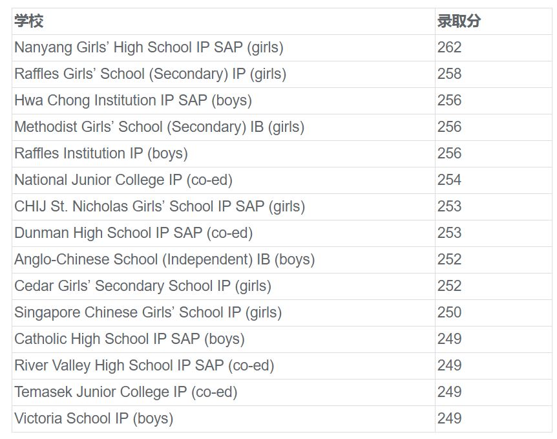Click Cedar Girls' Secondary School IP
The width and height of the screenshot is (557, 439).
tap(143, 286)
